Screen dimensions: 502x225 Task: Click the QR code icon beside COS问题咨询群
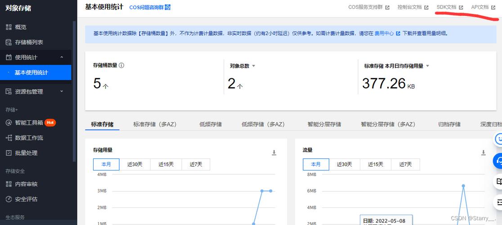[x=168, y=7]
